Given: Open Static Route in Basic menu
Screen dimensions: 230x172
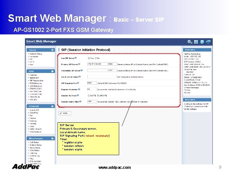Looking at the screenshot, I should [x=34, y=97].
